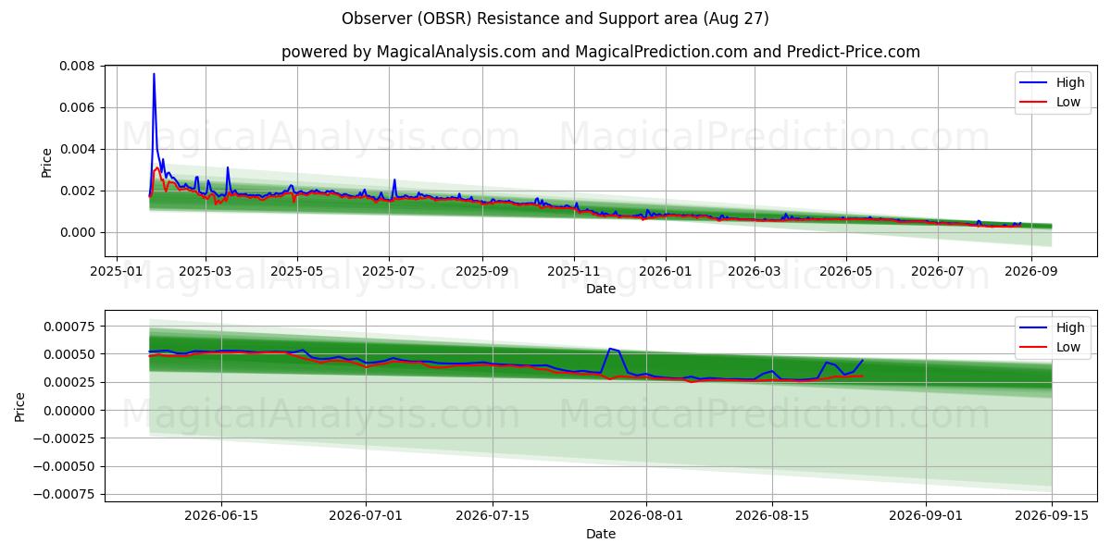The image size is (1111, 555).
Task: Click the −0.00075 price tick label
Action: pyautogui.click(x=66, y=494)
